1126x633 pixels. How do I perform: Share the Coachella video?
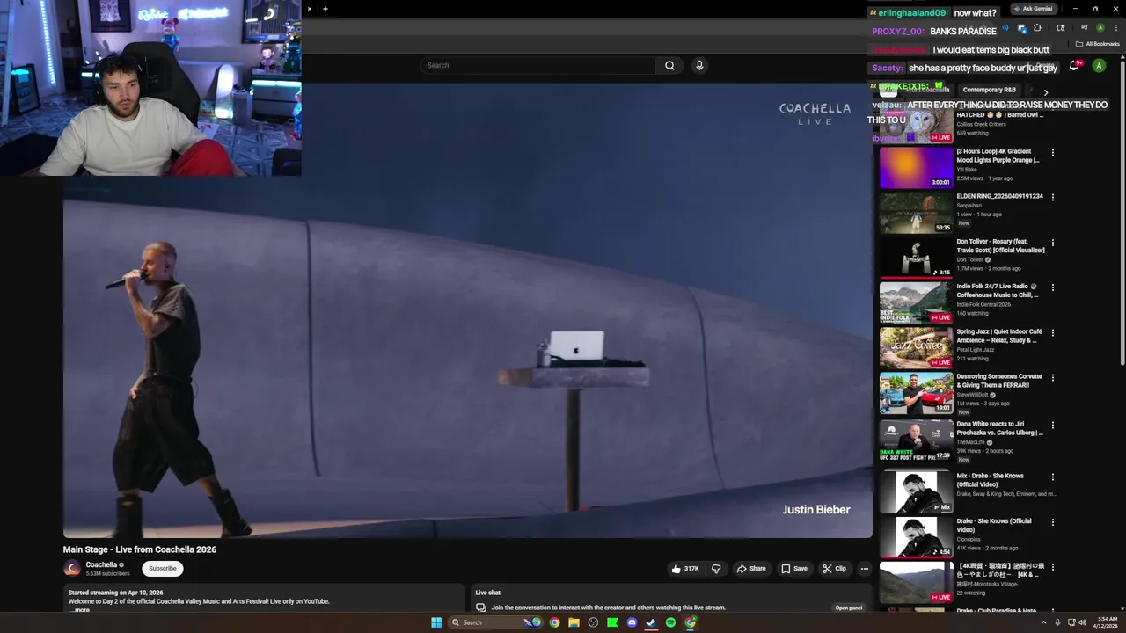pyautogui.click(x=751, y=569)
